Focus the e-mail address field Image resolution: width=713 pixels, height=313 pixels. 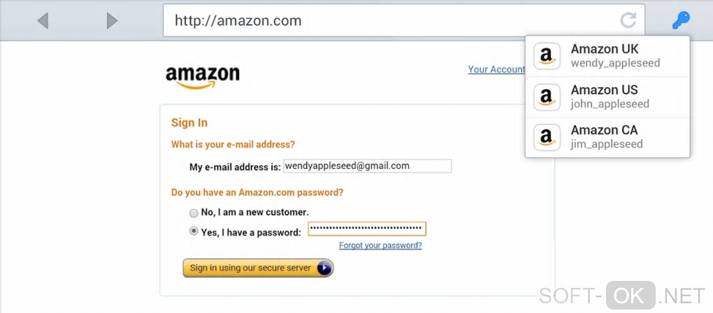click(x=367, y=166)
